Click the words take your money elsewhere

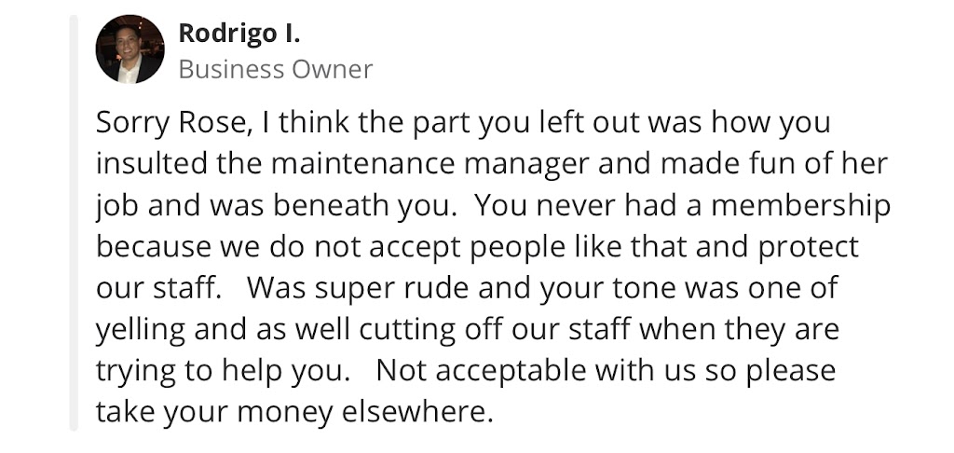[293, 411]
